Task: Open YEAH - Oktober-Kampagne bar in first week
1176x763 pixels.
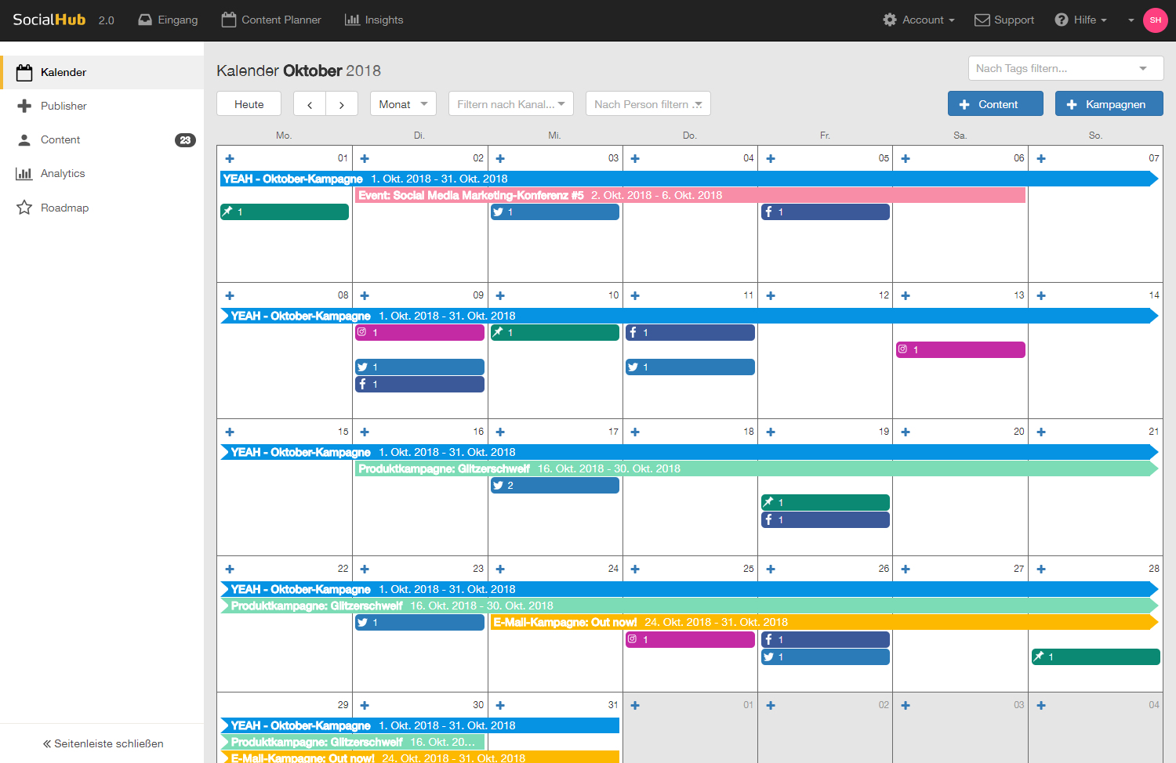Action: point(689,179)
